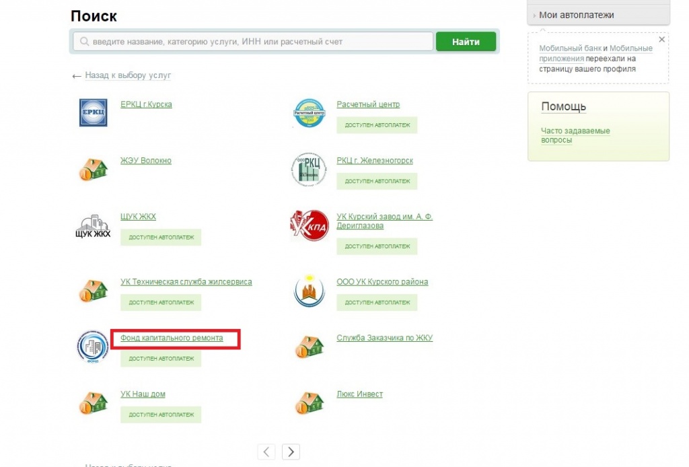Screen dimensions: 689x467
Task: Focus the service search input field
Action: pos(253,42)
